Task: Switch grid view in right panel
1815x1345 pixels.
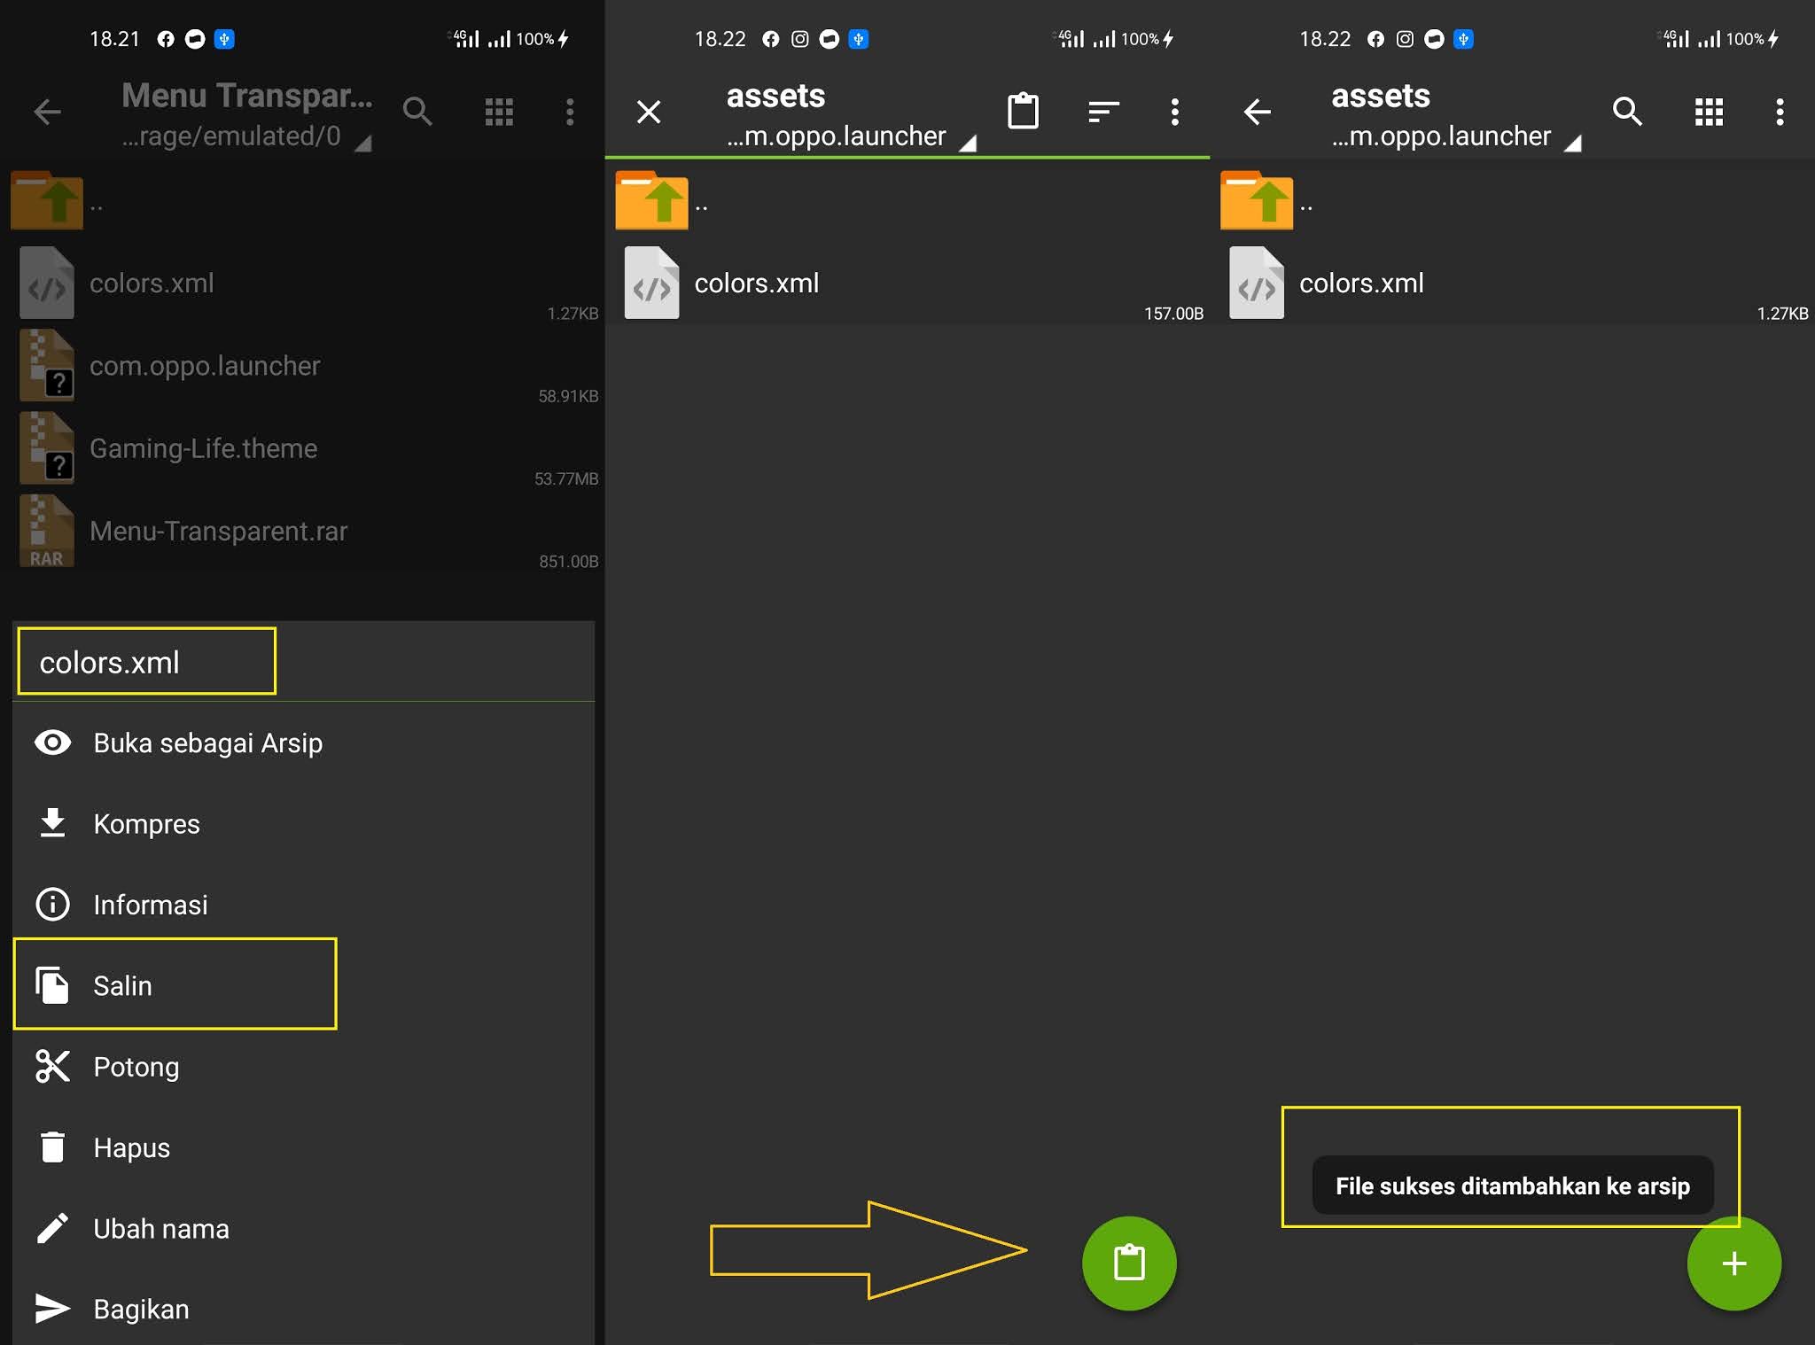Action: pyautogui.click(x=1709, y=112)
